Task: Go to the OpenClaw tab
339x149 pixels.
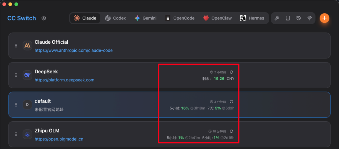Action: point(217,18)
